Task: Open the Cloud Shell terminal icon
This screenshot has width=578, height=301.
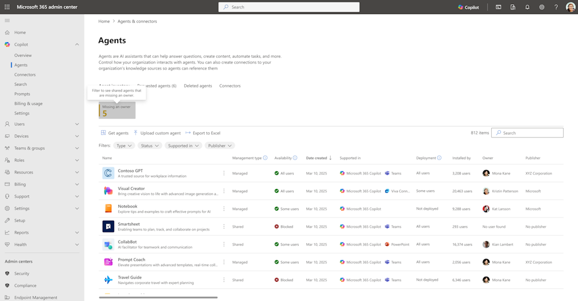Action: pos(498,7)
